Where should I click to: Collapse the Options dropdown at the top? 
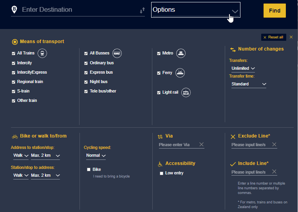point(196,10)
